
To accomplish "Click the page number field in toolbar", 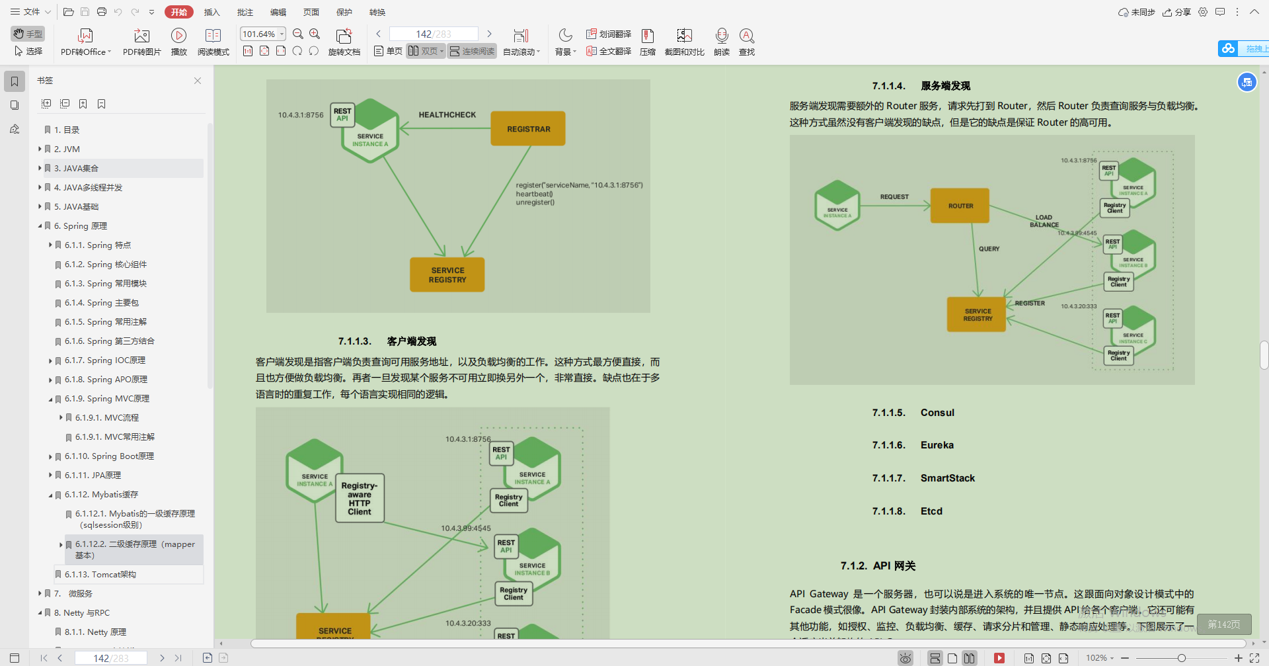I will [434, 34].
